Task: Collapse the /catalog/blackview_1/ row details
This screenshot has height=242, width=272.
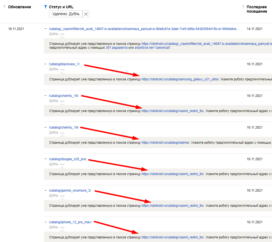Action: coord(45,64)
